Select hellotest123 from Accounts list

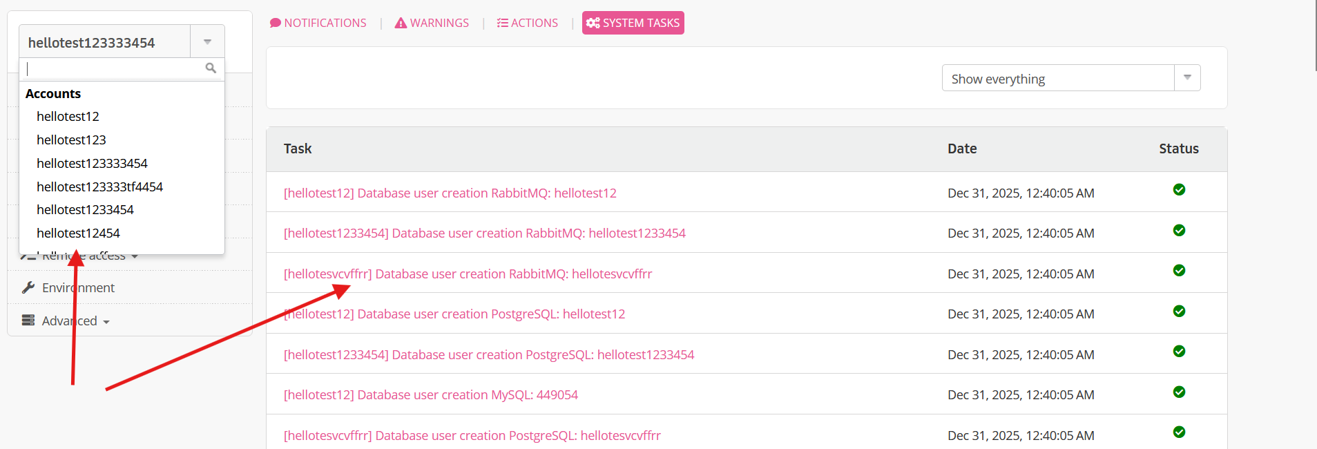tap(71, 140)
